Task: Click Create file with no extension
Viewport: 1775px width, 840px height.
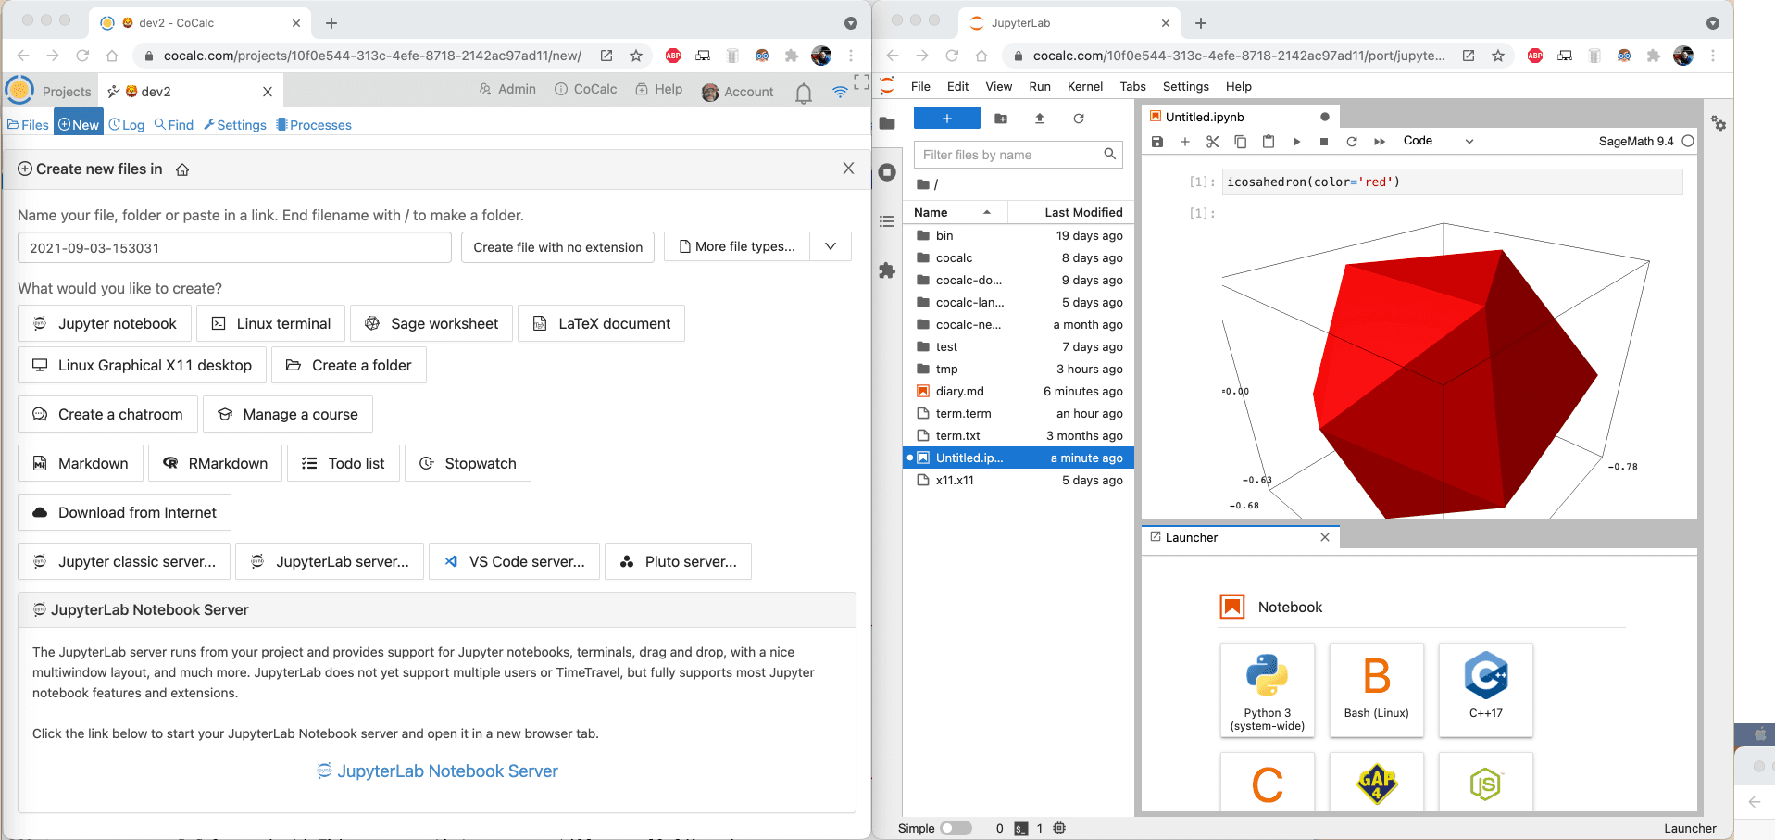Action: (x=557, y=246)
